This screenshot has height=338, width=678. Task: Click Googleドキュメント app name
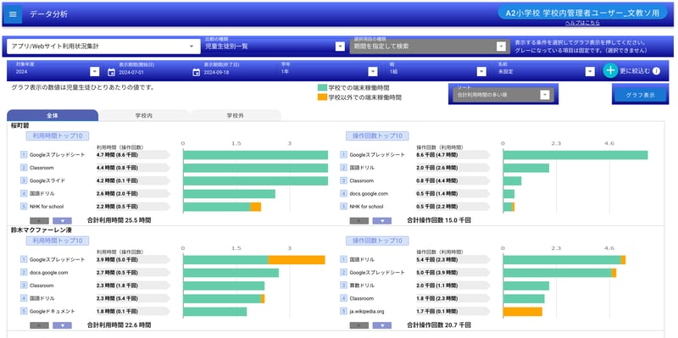click(53, 311)
